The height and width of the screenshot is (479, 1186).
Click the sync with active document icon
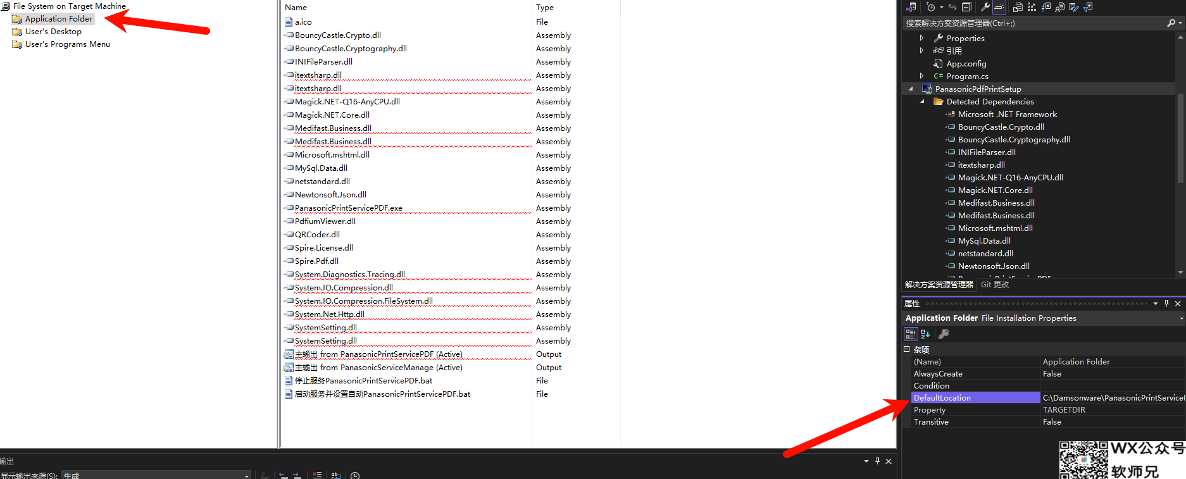click(x=952, y=7)
